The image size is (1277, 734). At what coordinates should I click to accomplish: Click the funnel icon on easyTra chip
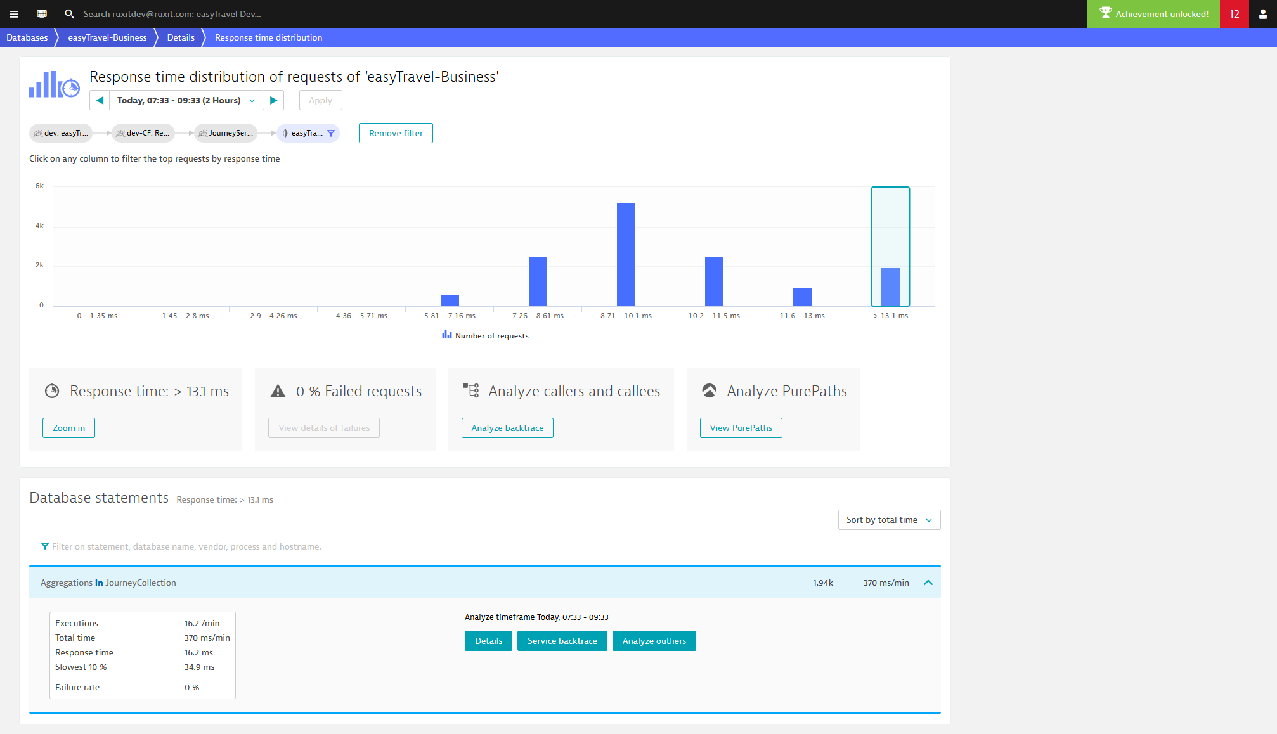point(331,133)
